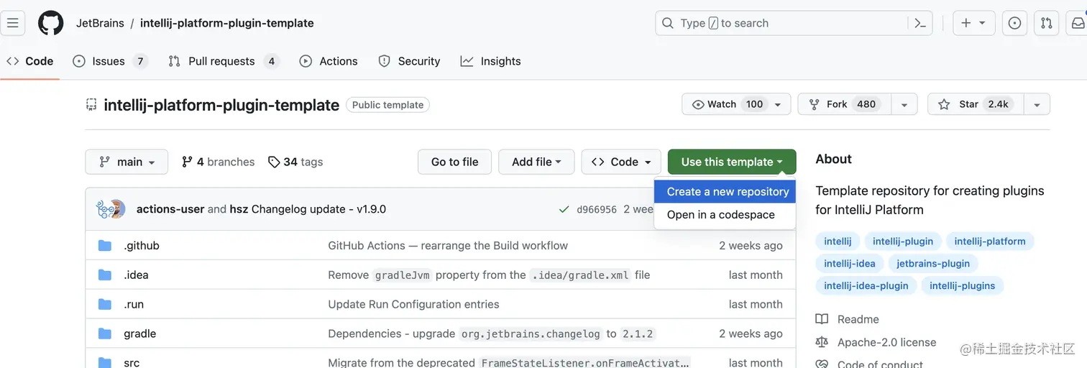Switch to the Actions tab
This screenshot has height=368, width=1087.
coord(329,61)
